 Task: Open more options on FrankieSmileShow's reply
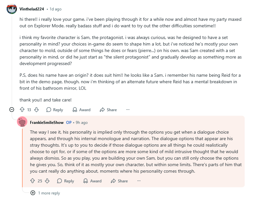click(139, 181)
